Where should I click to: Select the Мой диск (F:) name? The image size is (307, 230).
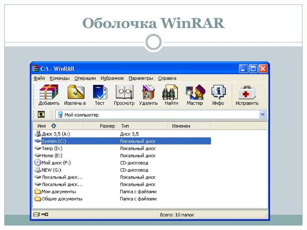(56, 163)
